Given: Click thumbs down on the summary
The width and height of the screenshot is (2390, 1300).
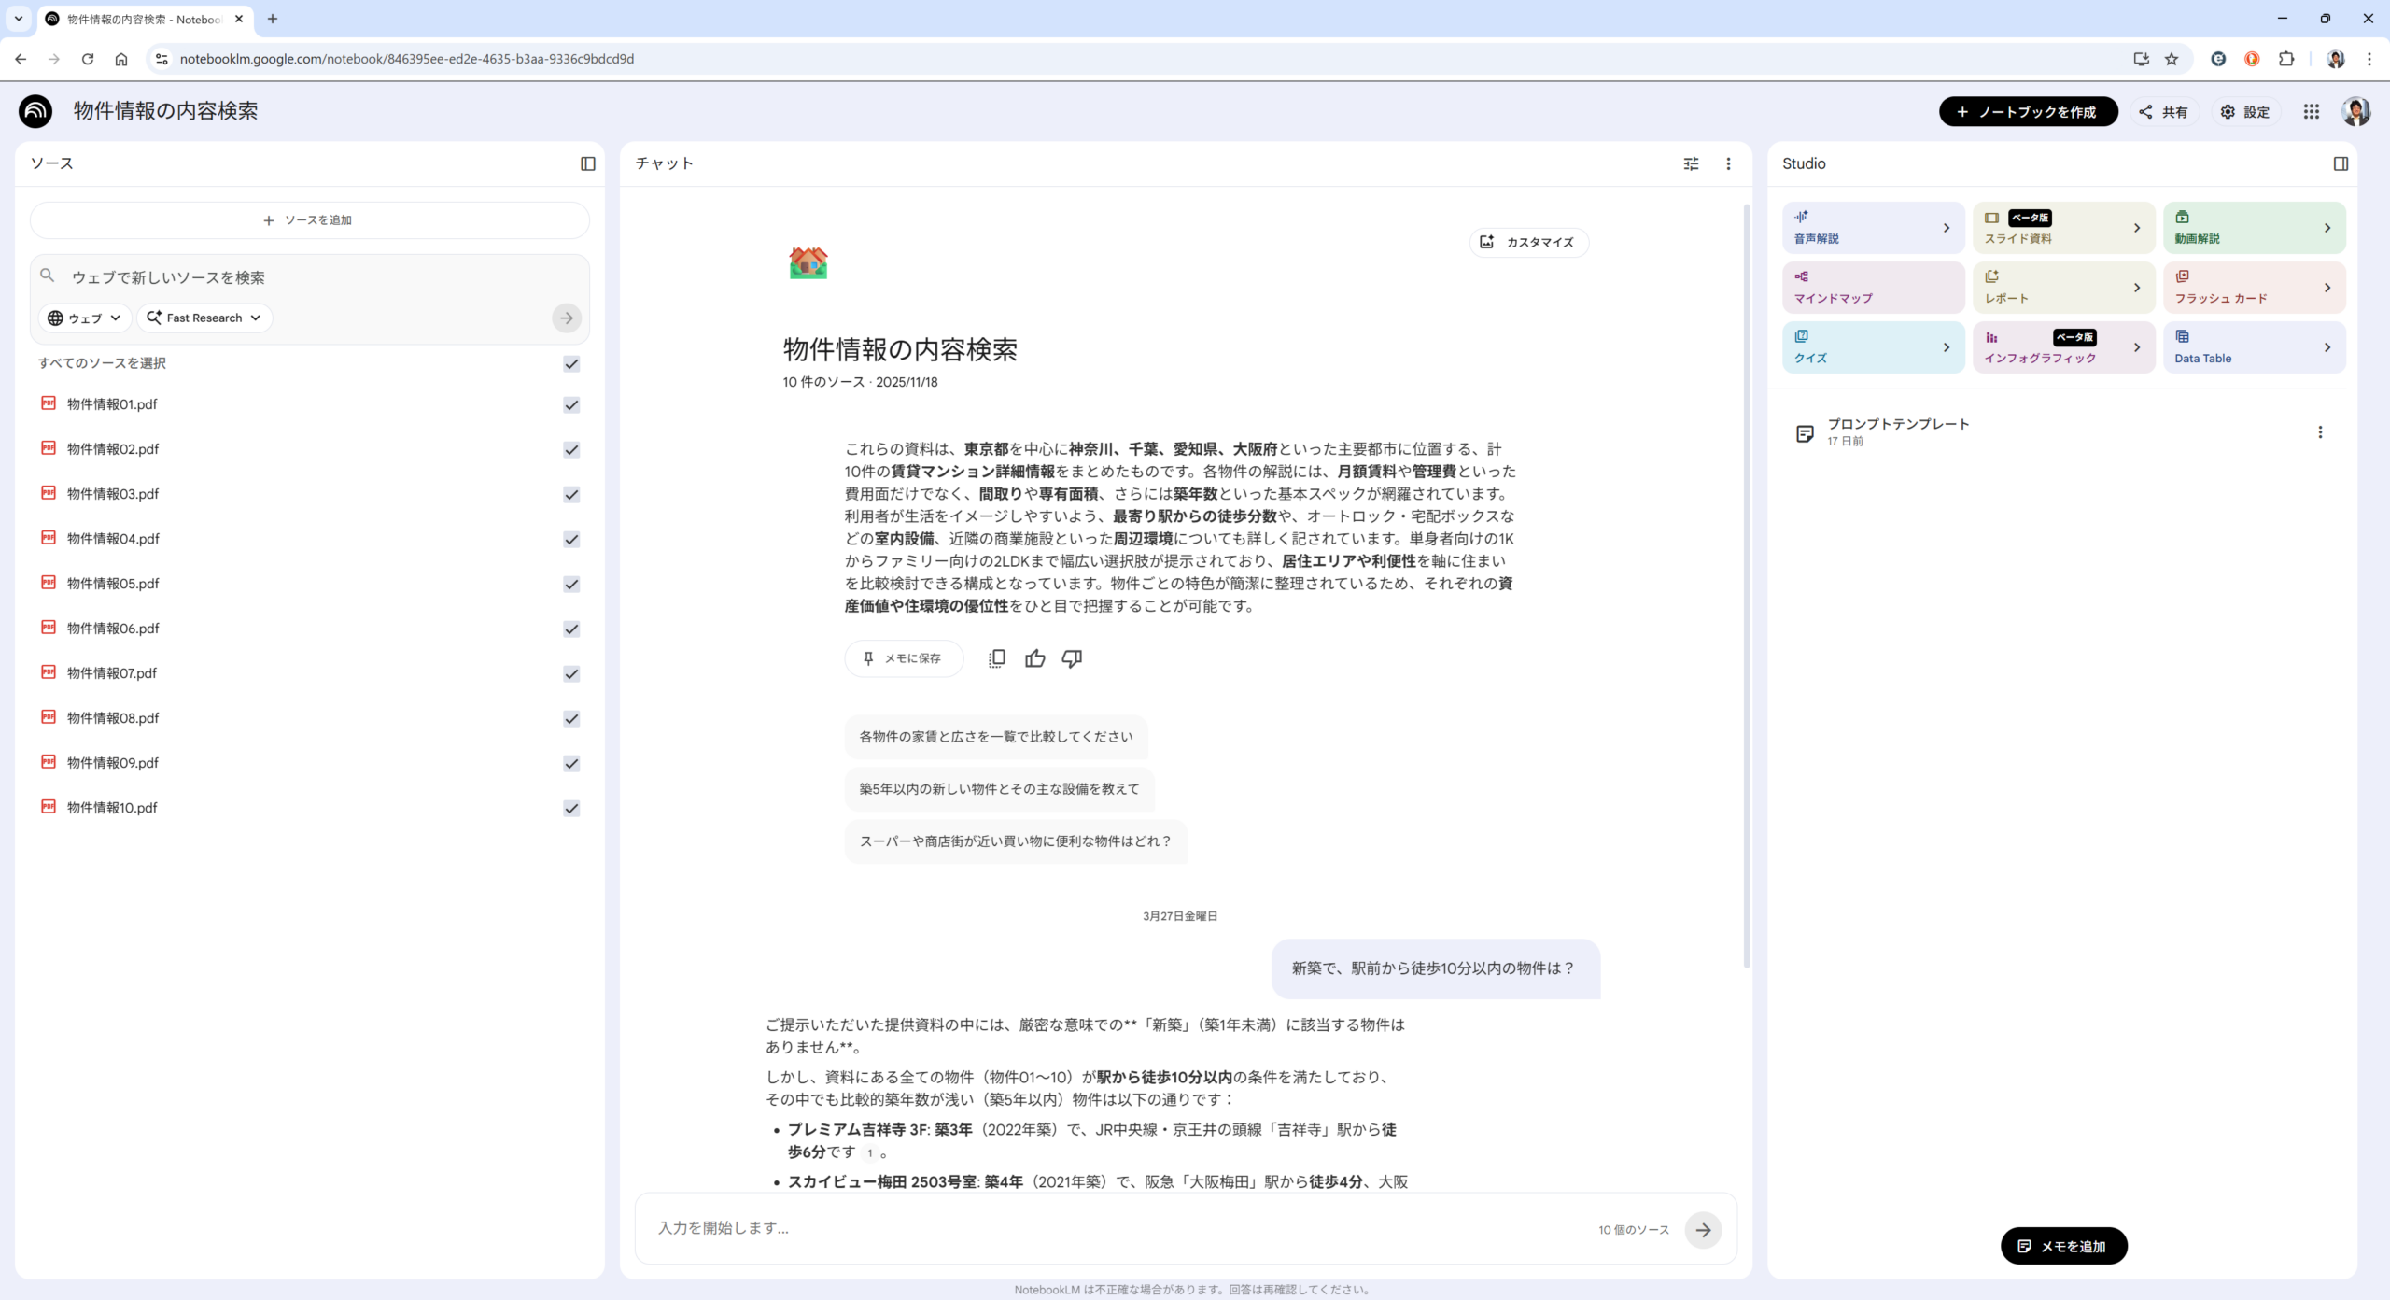Looking at the screenshot, I should coord(1072,658).
